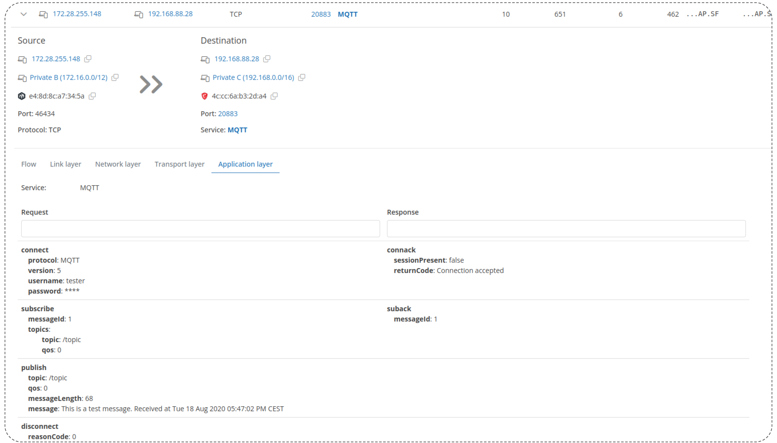Switch to Link layer tab

(66, 164)
